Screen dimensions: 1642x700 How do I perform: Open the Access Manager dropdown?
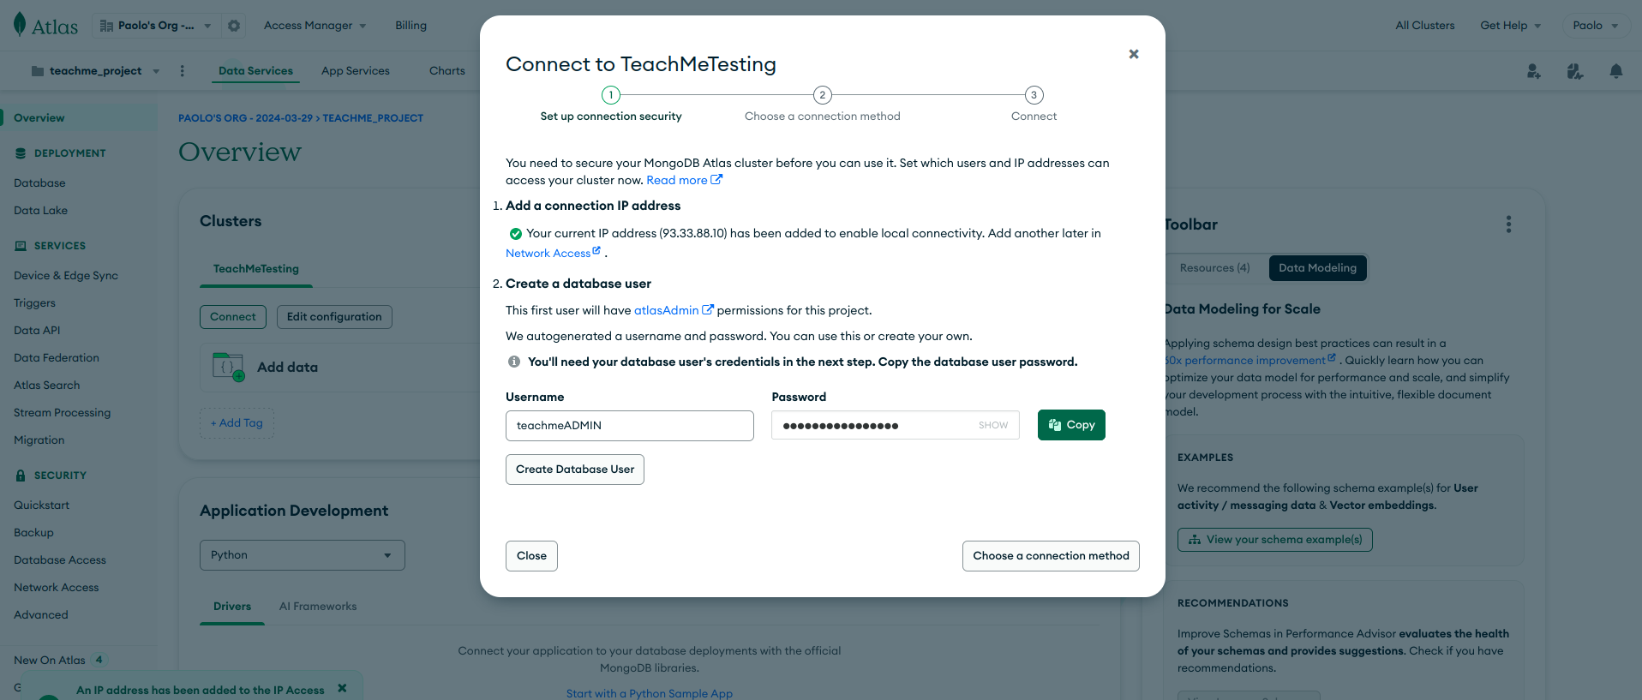click(315, 26)
